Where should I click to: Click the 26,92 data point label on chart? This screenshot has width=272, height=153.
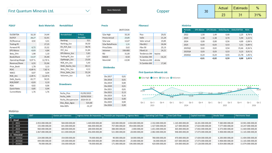249,87
